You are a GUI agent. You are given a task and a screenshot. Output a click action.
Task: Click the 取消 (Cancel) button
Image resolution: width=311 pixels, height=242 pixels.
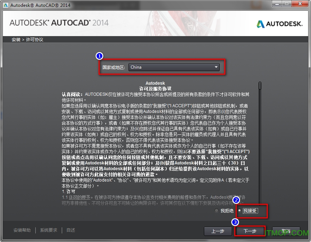286,231
